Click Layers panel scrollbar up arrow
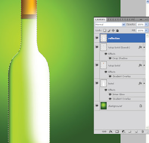The height and width of the screenshot is (143, 149). 147,36
